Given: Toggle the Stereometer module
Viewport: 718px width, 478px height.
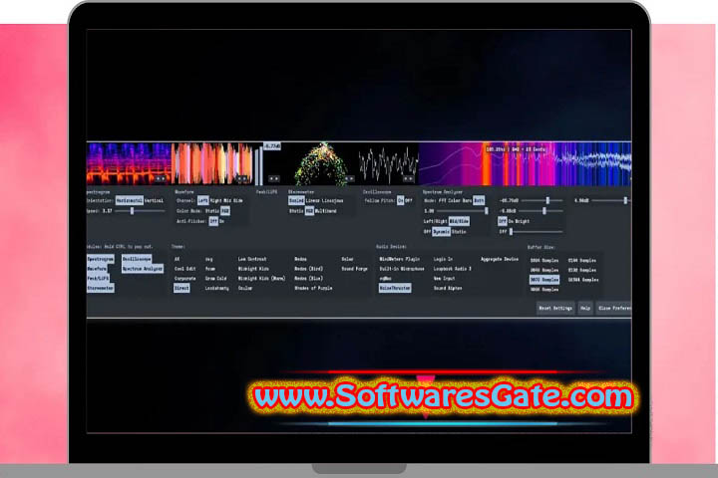Looking at the screenshot, I should [x=101, y=288].
